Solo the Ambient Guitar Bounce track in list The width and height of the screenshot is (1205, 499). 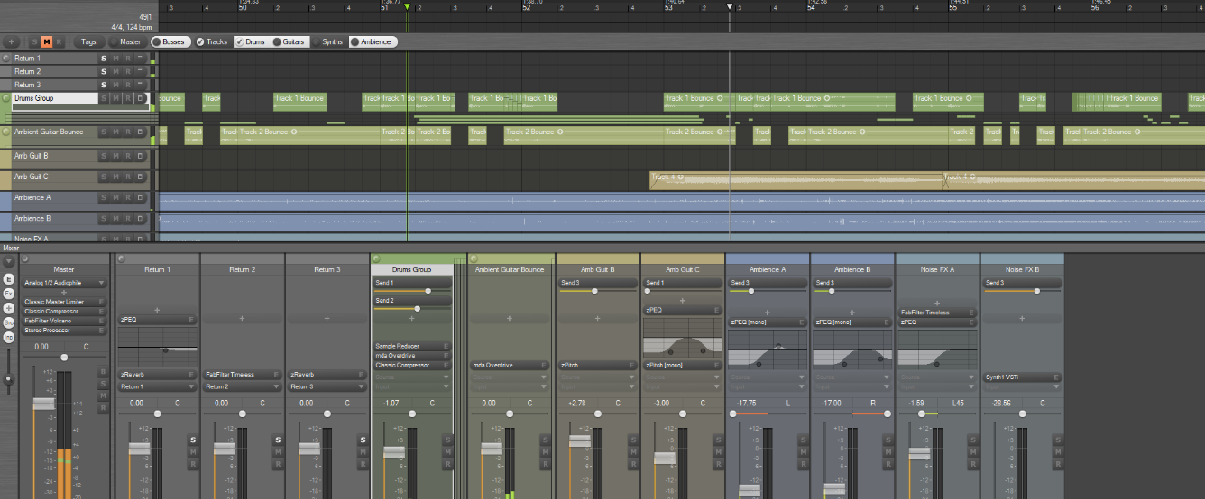(x=104, y=132)
